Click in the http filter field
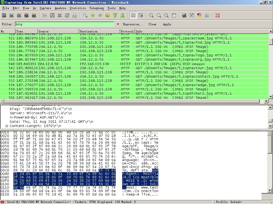Viewport: 273px width, 204px height. 65,24
